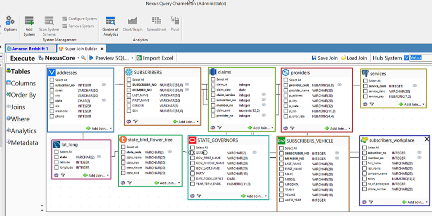Click the Hub System Vertica input field
432x216 pixels.
click(x=421, y=58)
